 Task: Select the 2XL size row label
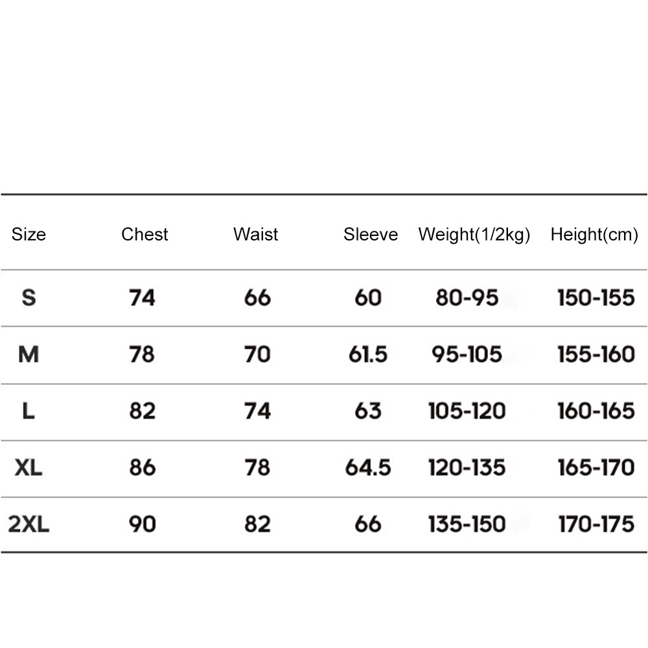coord(29,524)
